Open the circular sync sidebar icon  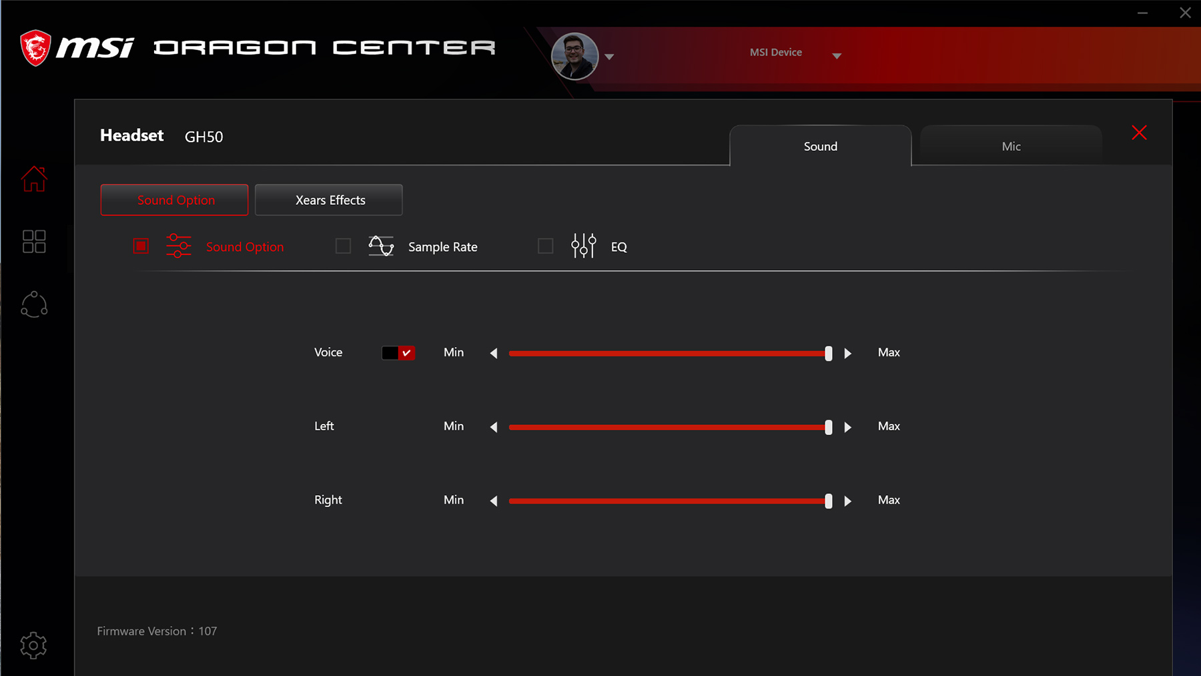coord(34,304)
